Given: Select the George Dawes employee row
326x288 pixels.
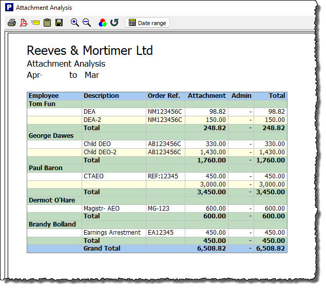Looking at the screenshot, I should pos(157,136).
